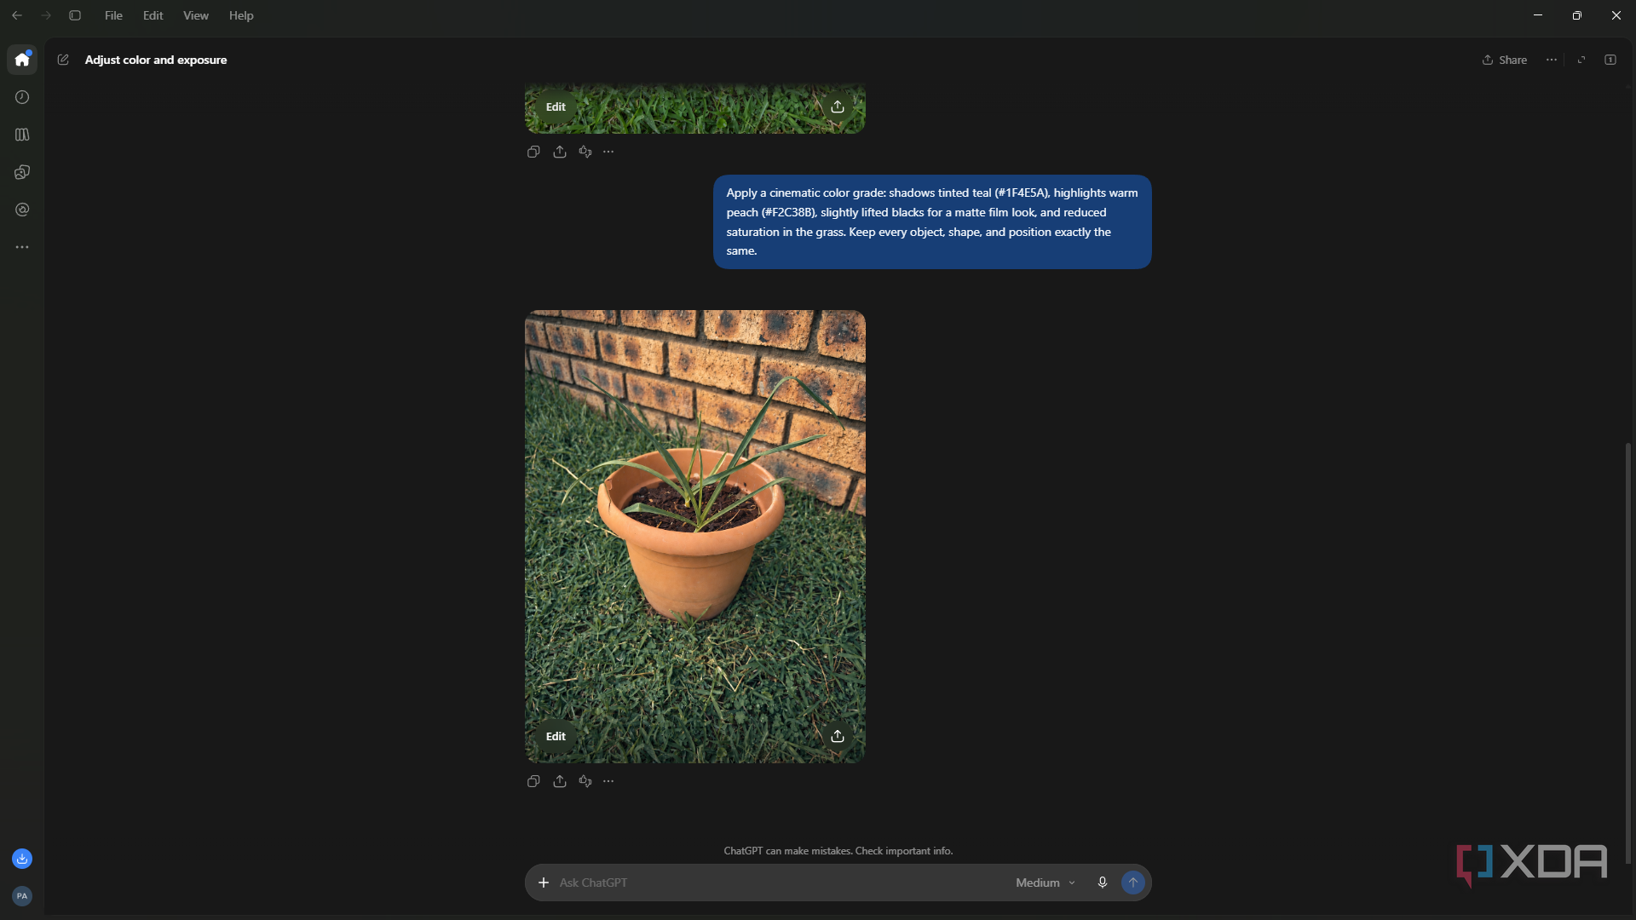Toggle the sidebar panel icon in title bar

75,15
